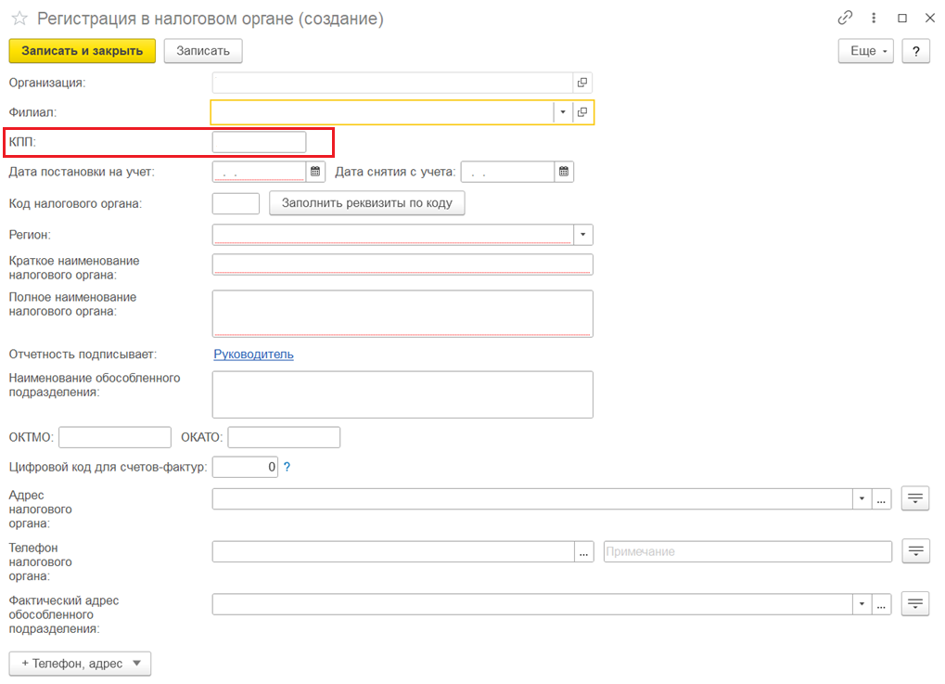Focus Наименование обособленного подразделения text area
Image resolution: width=945 pixels, height=684 pixels.
[402, 394]
